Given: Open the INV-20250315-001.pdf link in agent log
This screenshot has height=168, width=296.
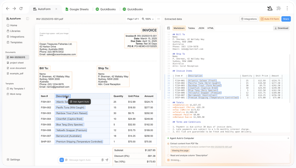Looking at the screenshot, I should click(x=221, y=147).
